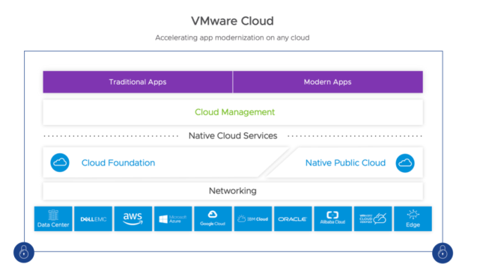Click the Accelerating app modernization subtitle
Viewport: 480px width, 276px height.
[232, 37]
